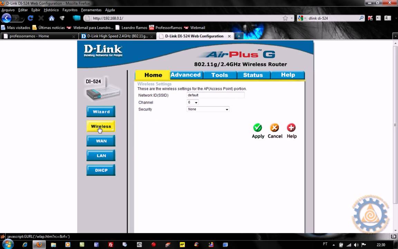The image size is (398, 249).
Task: Open the LAN settings button
Action: coord(101,156)
